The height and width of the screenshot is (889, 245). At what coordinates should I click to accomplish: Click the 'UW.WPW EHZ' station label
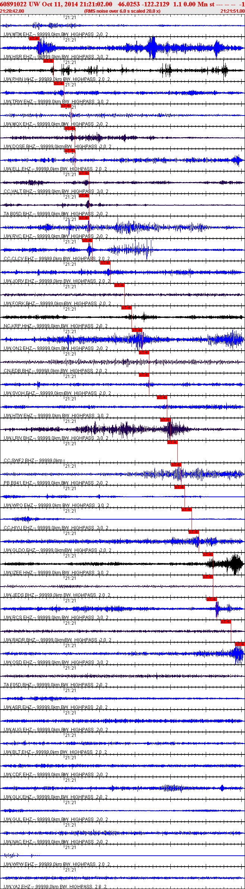pyautogui.click(x=19, y=864)
